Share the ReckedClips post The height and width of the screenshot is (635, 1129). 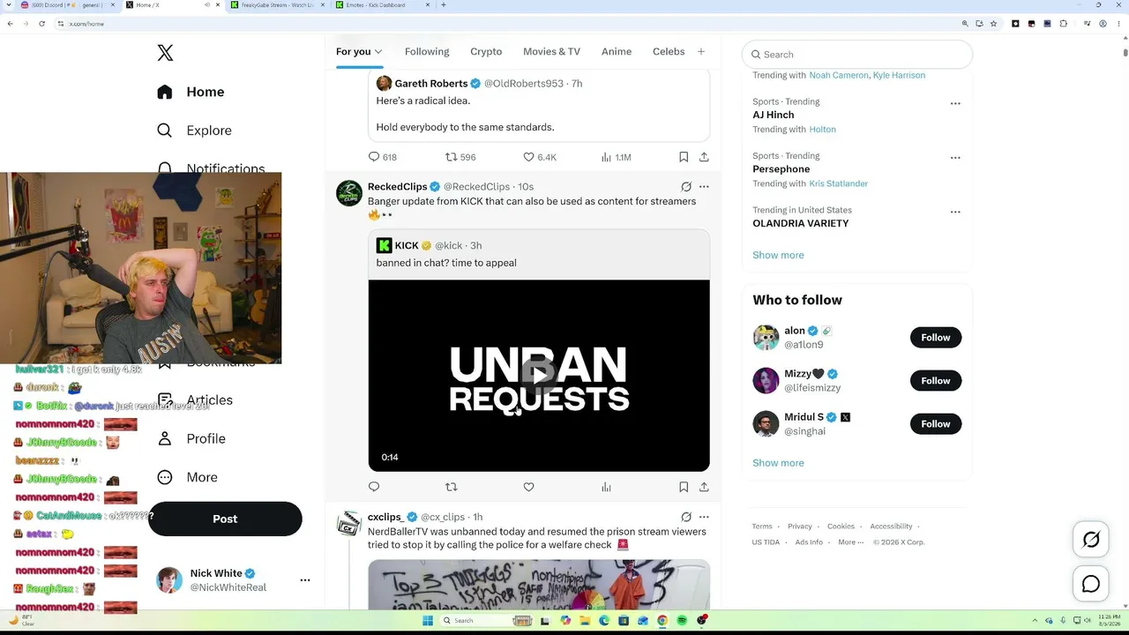click(x=704, y=487)
